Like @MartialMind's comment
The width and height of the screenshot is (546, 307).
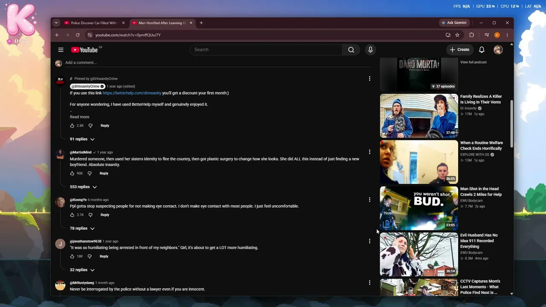(x=72, y=174)
